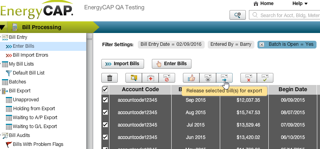Screen dimensions: 320x149
Task: Click begin date 08/07/2015 cell
Action: [293, 113]
